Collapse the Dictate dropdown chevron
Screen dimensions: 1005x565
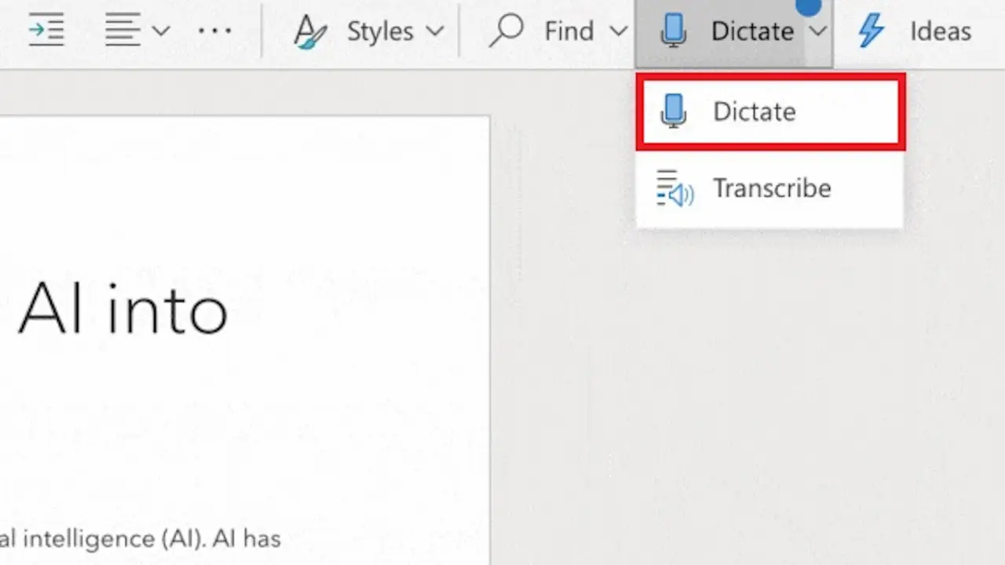[817, 31]
